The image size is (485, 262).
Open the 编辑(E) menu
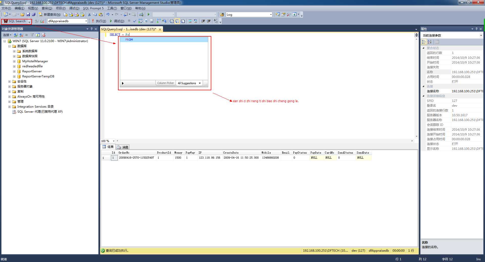pos(19,8)
